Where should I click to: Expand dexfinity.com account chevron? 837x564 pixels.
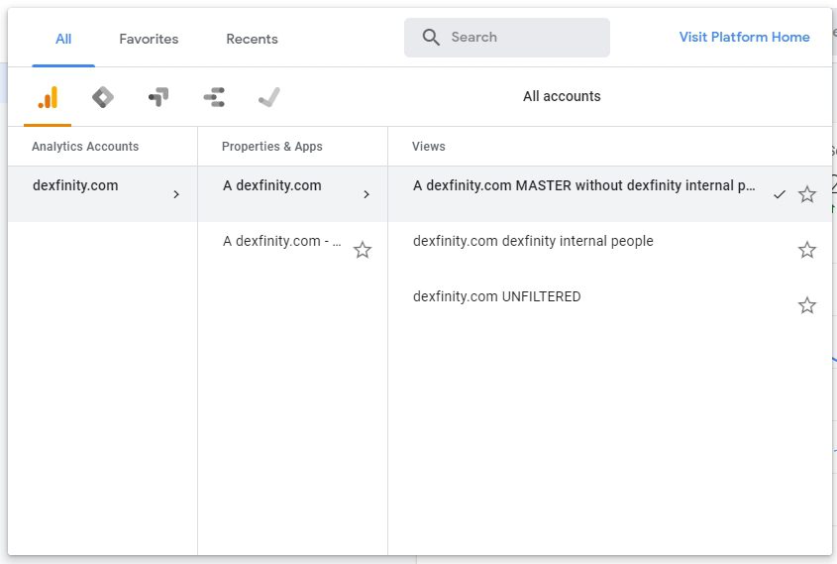coord(176,194)
